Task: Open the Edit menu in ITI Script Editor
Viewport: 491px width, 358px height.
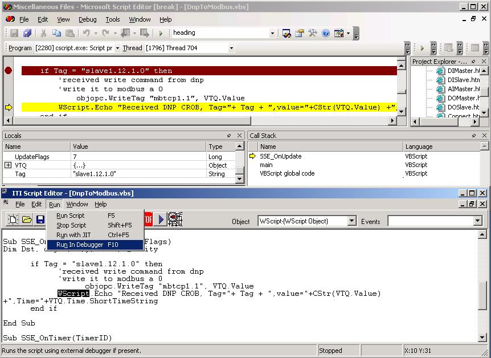Action: tap(36, 205)
